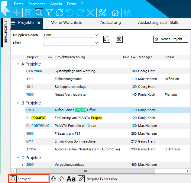This screenshot has width=191, height=183.
Task: Click the settings gear beside grouping dropdown
Action: [x=119, y=39]
